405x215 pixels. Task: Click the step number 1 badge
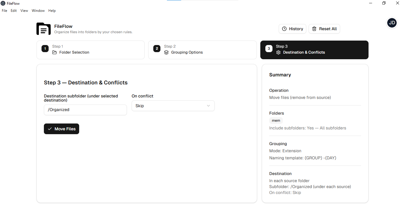(45, 49)
